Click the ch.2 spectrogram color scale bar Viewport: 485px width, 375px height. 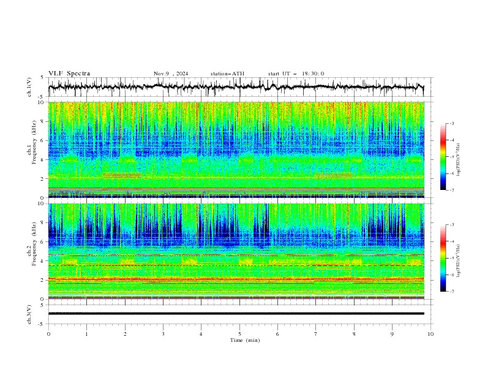(443, 258)
